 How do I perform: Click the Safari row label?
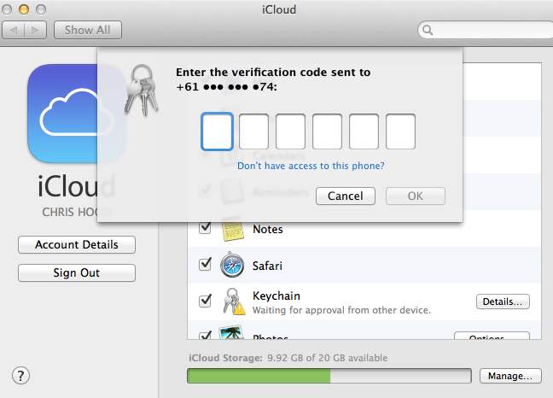click(267, 266)
